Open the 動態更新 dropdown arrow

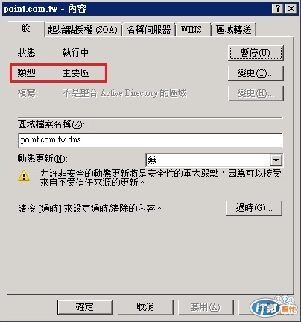click(x=276, y=160)
